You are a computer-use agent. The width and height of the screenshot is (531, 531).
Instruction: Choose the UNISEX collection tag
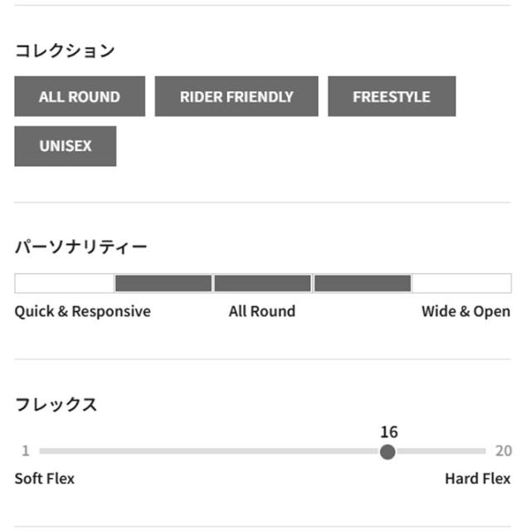click(66, 146)
